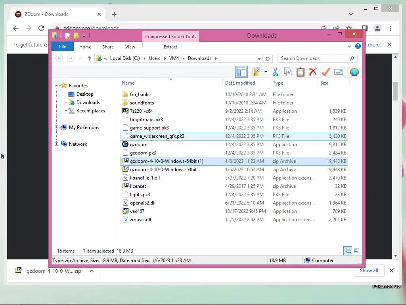The image size is (406, 305).
Task: Open the Folder Options toolbar icon
Action: pyautogui.click(x=257, y=72)
